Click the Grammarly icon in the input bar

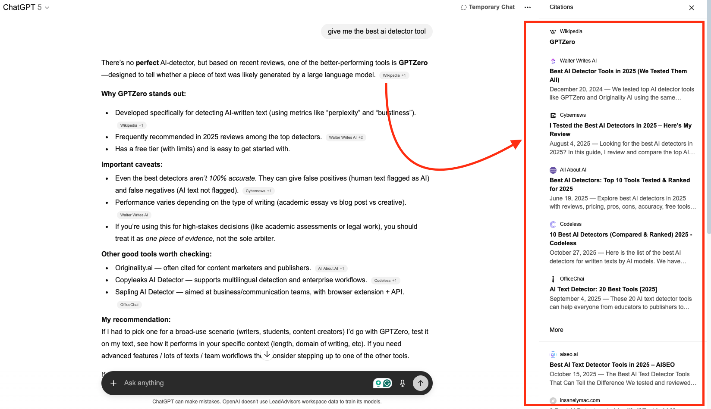387,383
